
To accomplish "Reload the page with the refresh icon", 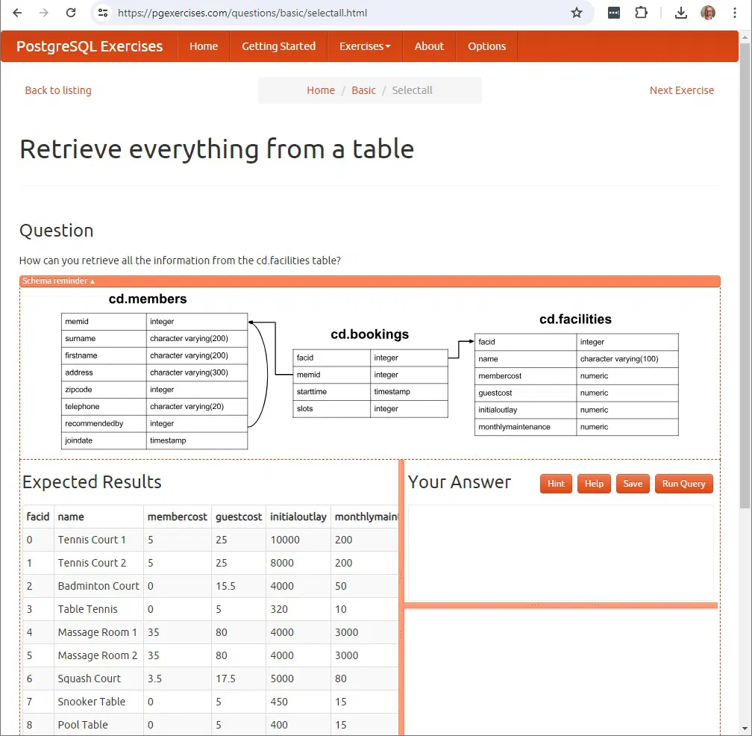I will (x=70, y=13).
